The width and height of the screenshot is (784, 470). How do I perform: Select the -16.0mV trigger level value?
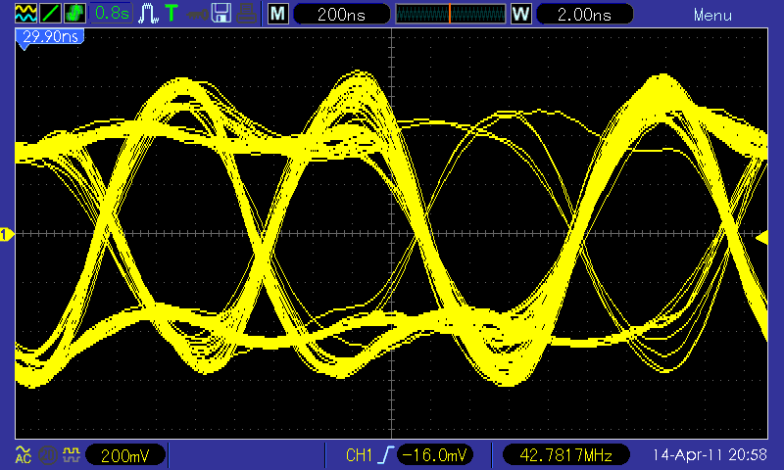click(434, 455)
